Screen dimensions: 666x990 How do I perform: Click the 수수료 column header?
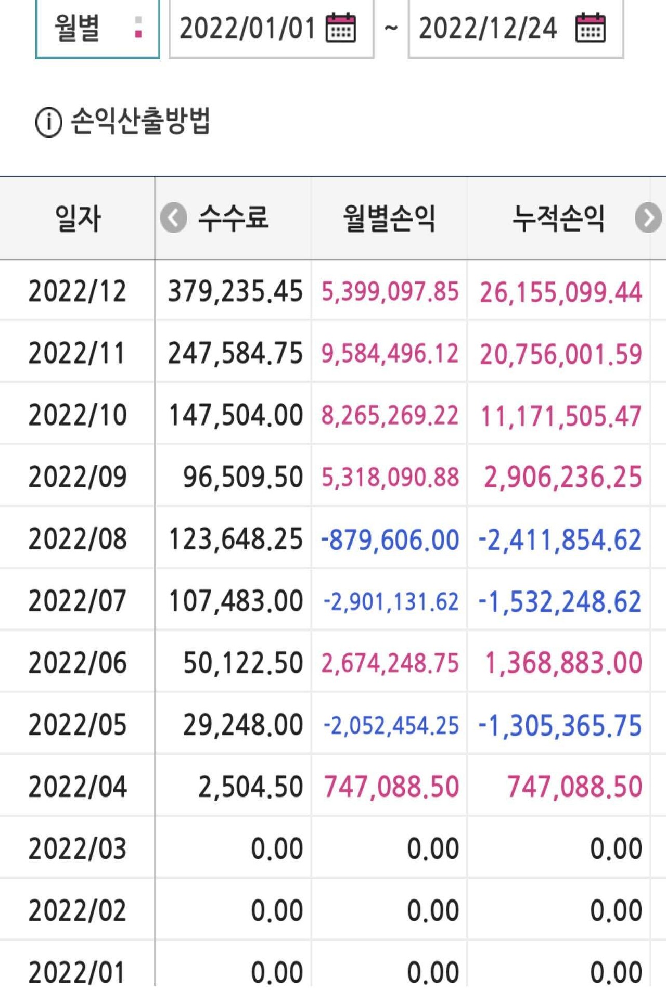point(234,218)
